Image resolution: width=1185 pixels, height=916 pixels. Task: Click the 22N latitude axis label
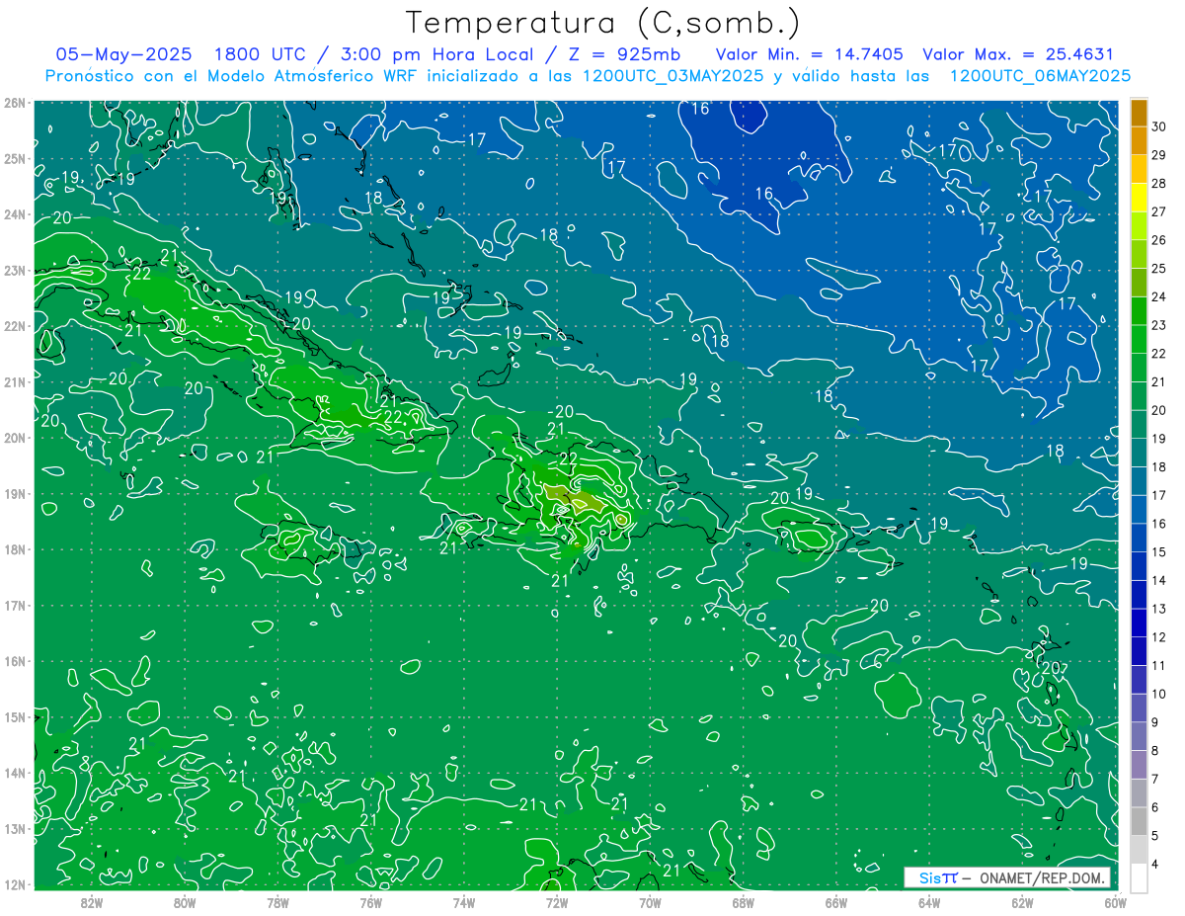[14, 326]
